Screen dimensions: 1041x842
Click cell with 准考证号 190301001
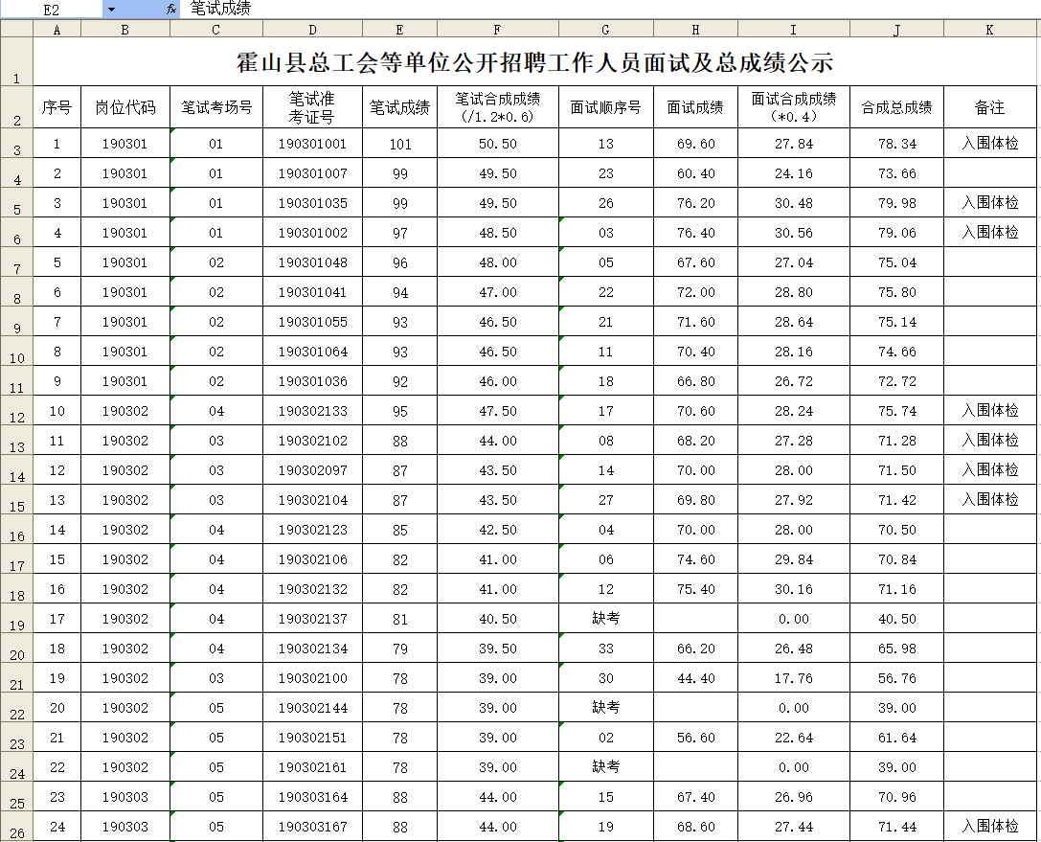(313, 144)
